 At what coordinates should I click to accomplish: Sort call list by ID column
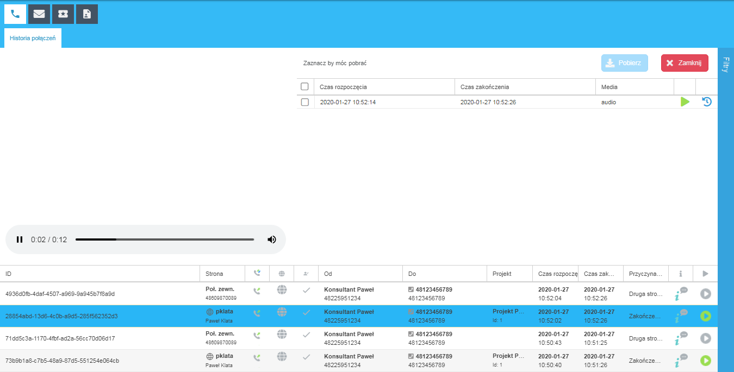point(100,274)
